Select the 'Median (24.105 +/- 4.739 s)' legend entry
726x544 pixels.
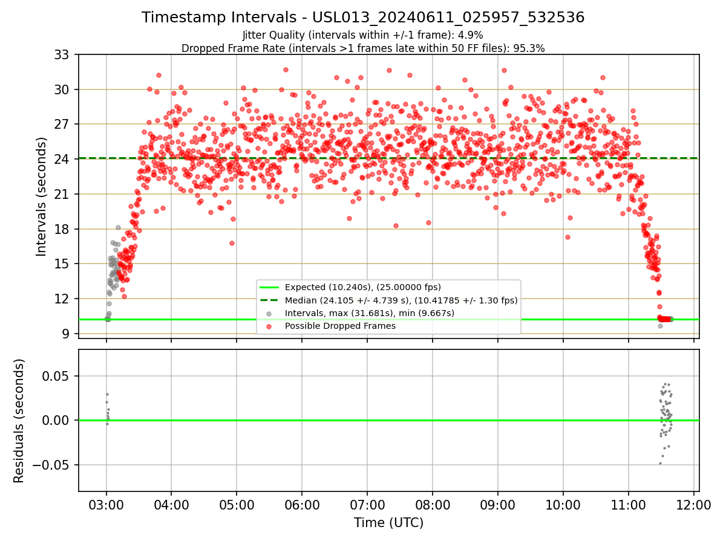(401, 300)
